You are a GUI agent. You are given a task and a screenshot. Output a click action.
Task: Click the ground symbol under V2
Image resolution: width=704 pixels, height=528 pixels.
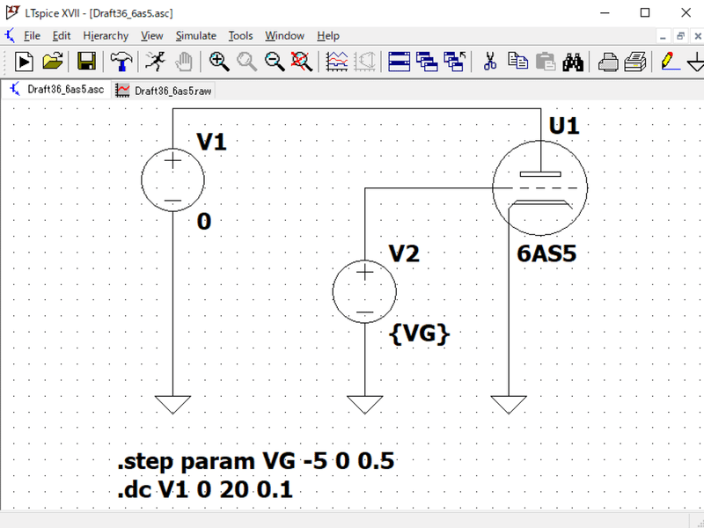pos(365,405)
